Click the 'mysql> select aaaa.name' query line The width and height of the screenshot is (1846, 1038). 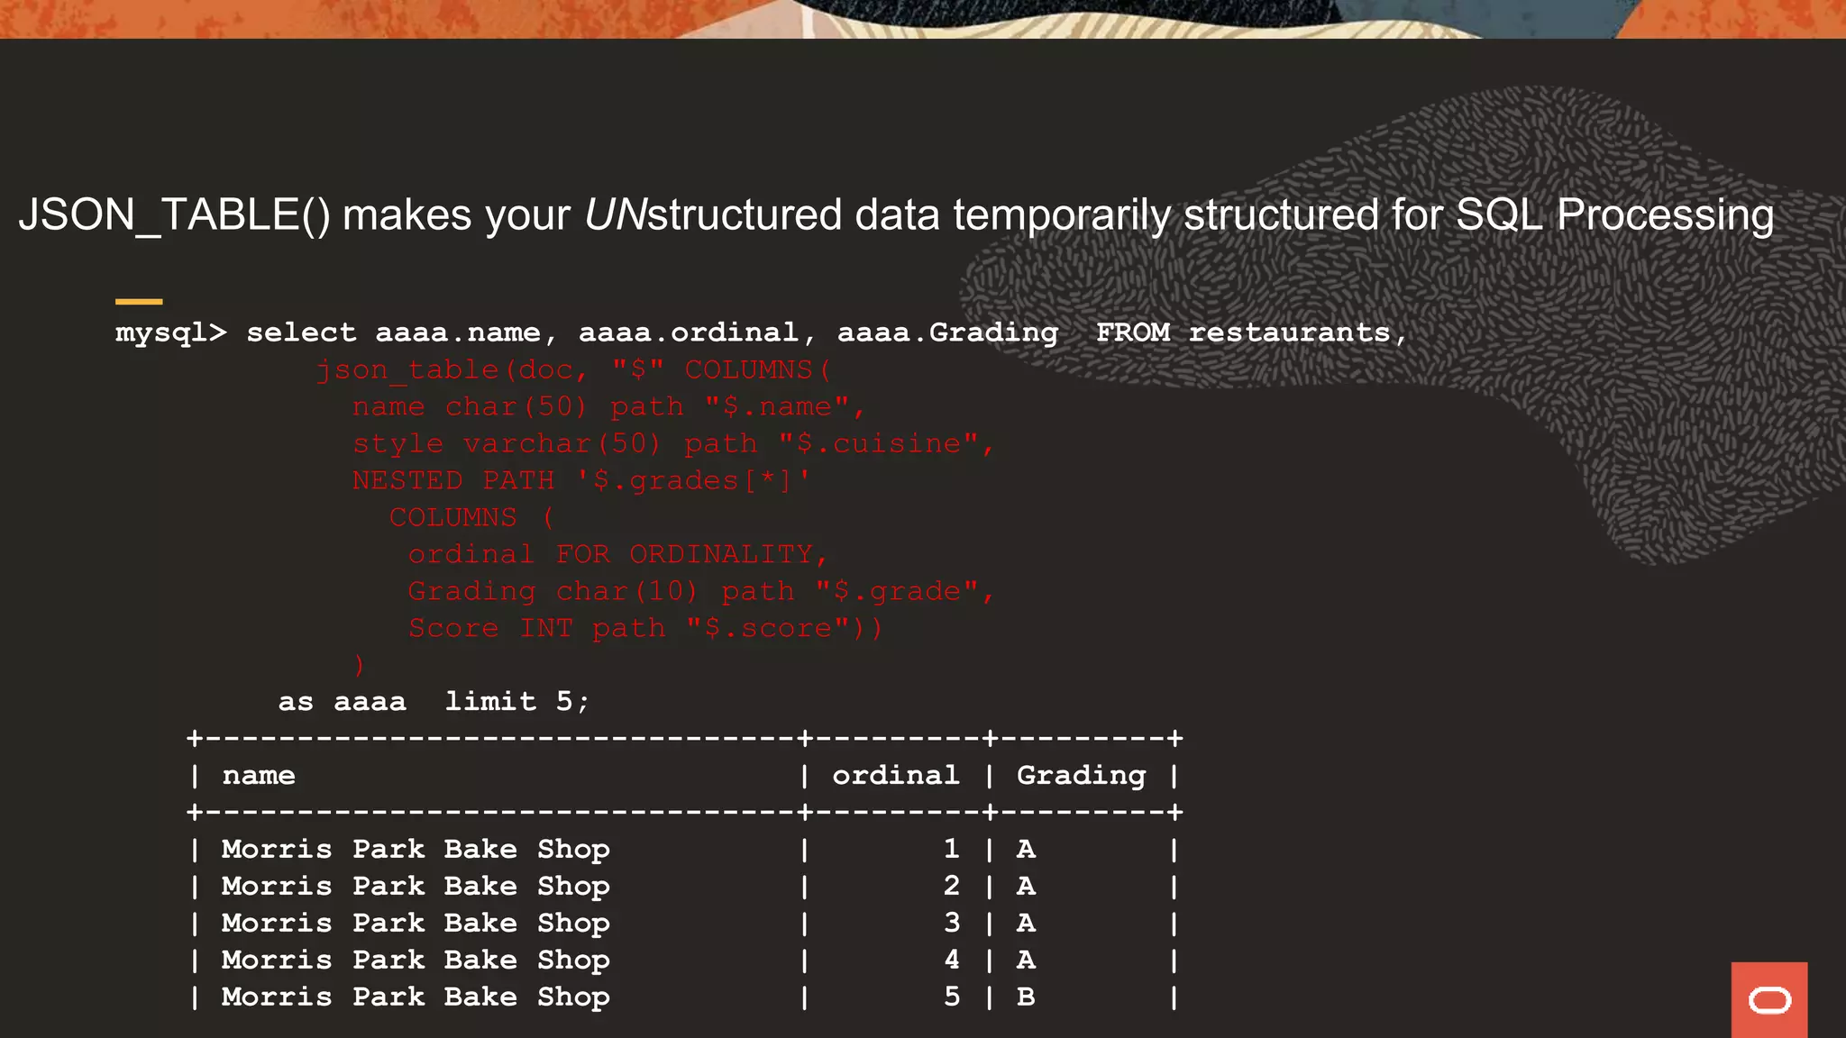762,332
